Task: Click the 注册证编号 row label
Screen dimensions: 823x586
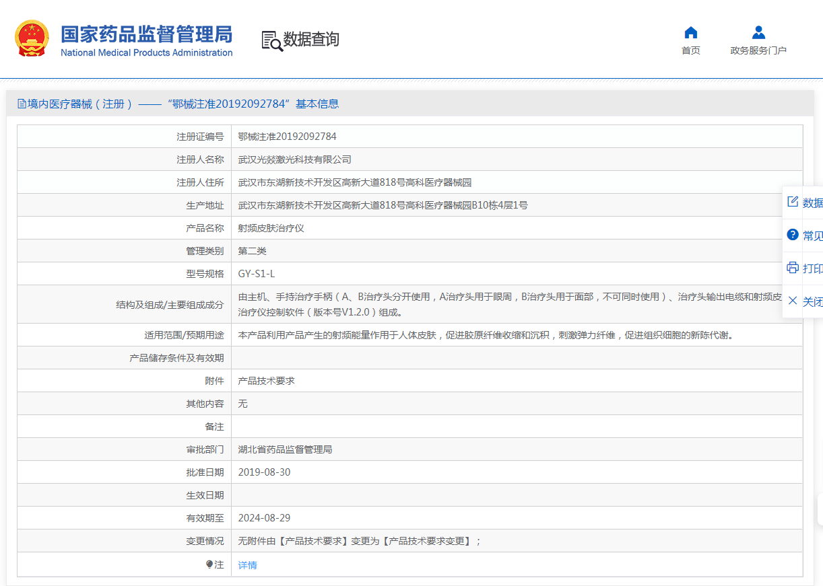Action: 200,137
